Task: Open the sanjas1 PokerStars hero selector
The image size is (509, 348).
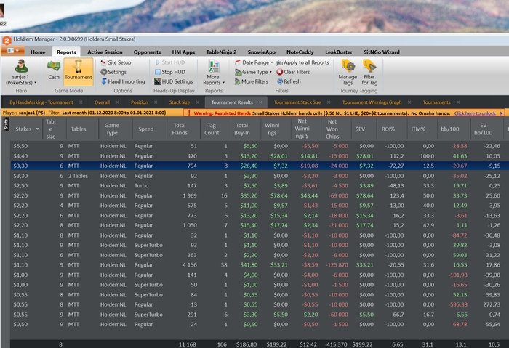Action: 21,72
